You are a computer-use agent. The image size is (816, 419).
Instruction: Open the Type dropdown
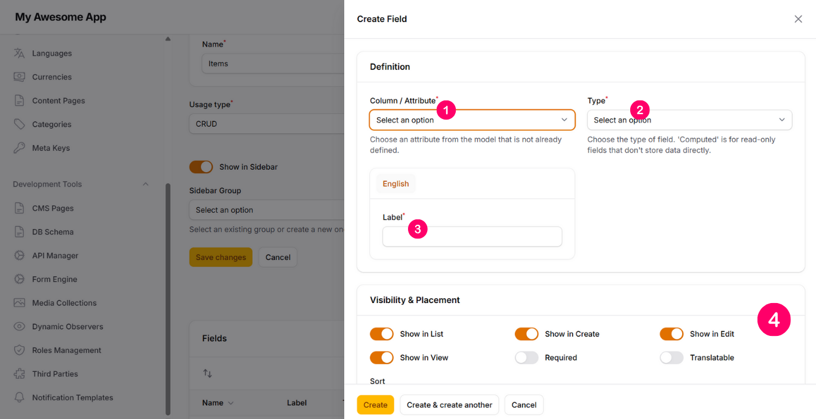tap(689, 120)
